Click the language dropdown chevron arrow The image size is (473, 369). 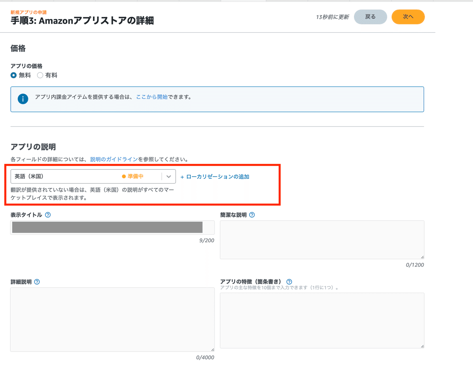coord(169,176)
